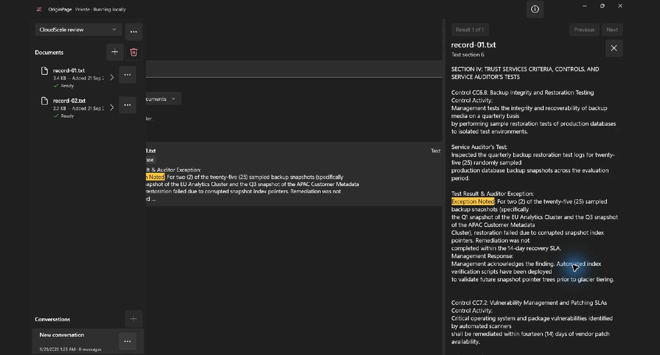Viewport: 660px width, 355px height.
Task: Open more options for New conversation
Action: click(127, 341)
